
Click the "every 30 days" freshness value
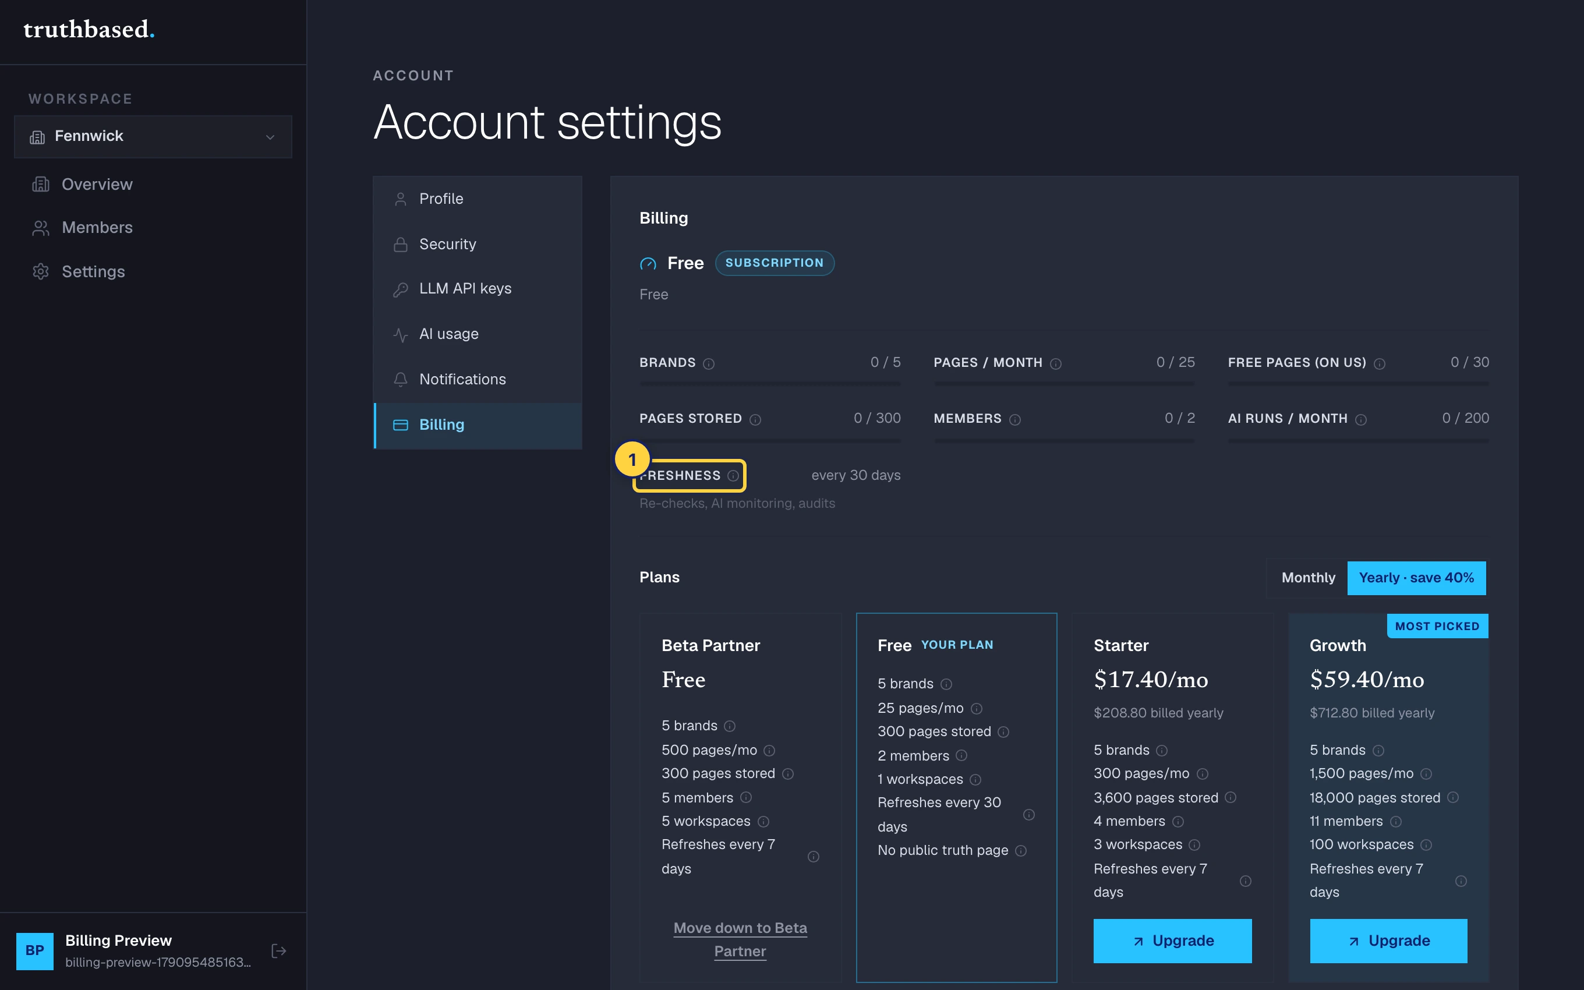point(855,475)
